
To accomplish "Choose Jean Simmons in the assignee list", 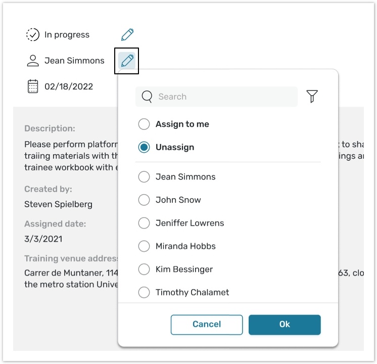I will click(x=144, y=177).
